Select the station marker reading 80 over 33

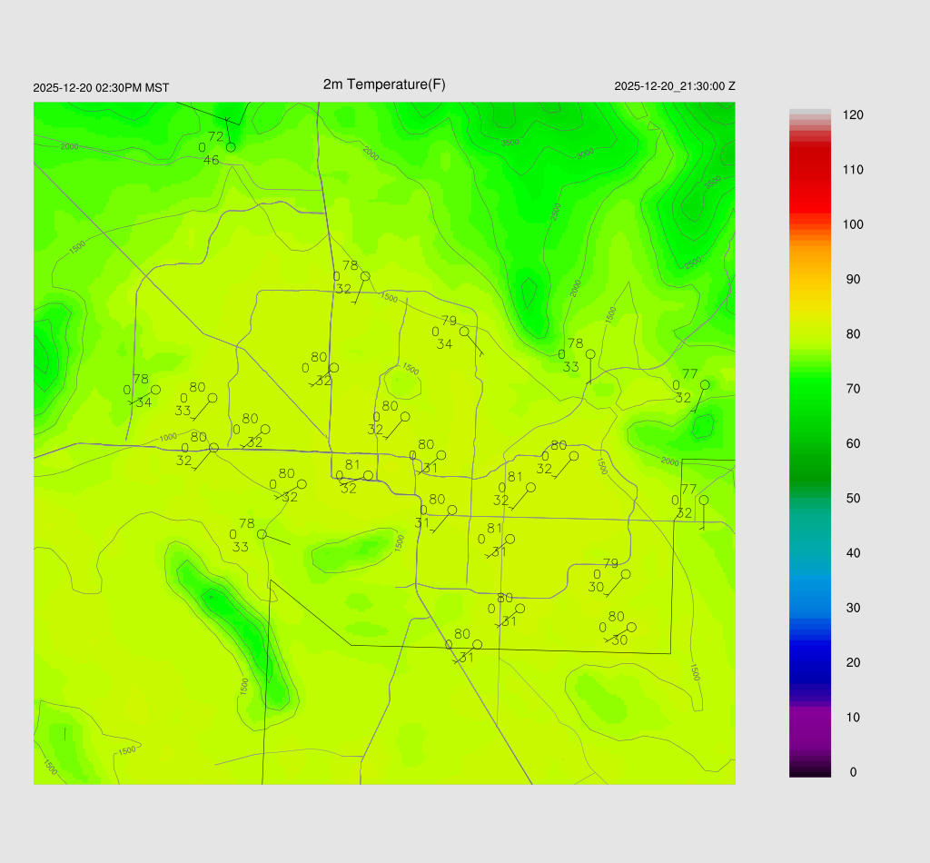pyautogui.click(x=213, y=398)
